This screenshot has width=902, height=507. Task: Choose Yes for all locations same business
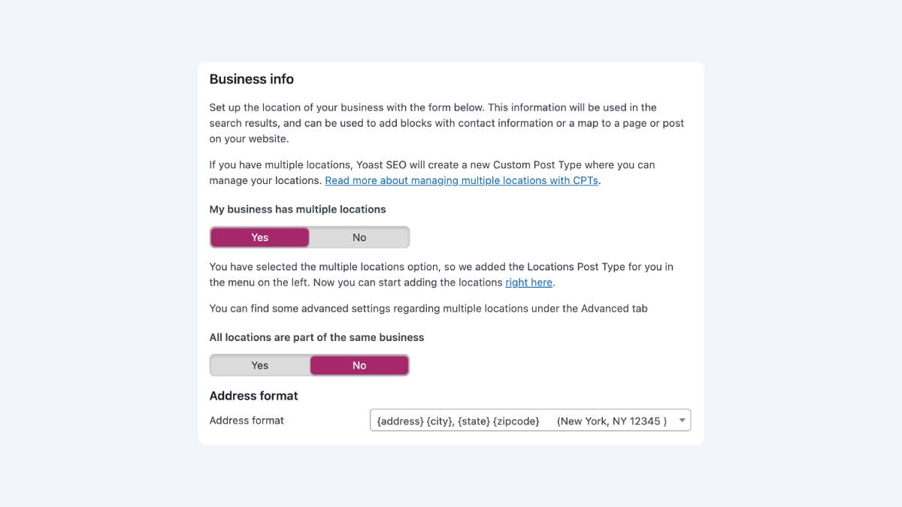260,366
